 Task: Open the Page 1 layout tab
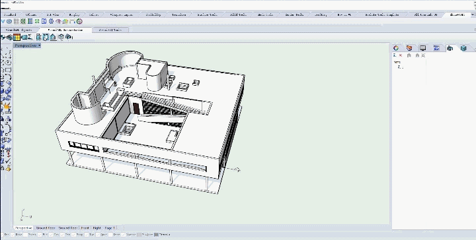click(110, 228)
